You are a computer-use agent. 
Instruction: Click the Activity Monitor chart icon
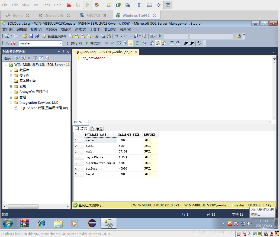[152, 36]
